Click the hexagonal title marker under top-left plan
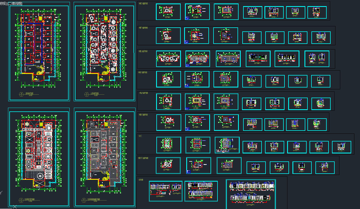Image resolution: width=360 pixels, height=209 pixels. 21,94
